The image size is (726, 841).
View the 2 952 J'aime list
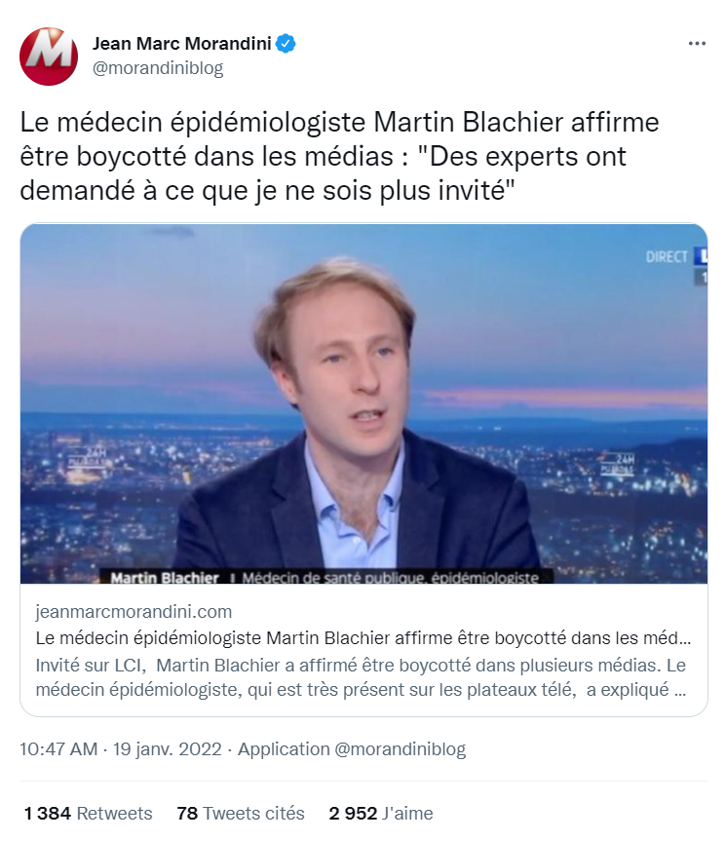pos(381,813)
